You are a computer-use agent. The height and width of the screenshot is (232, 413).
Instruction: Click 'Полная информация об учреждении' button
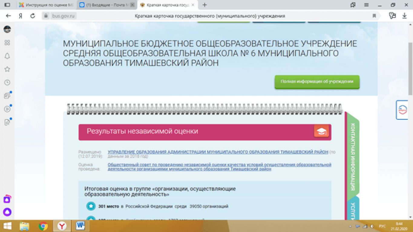point(317,82)
